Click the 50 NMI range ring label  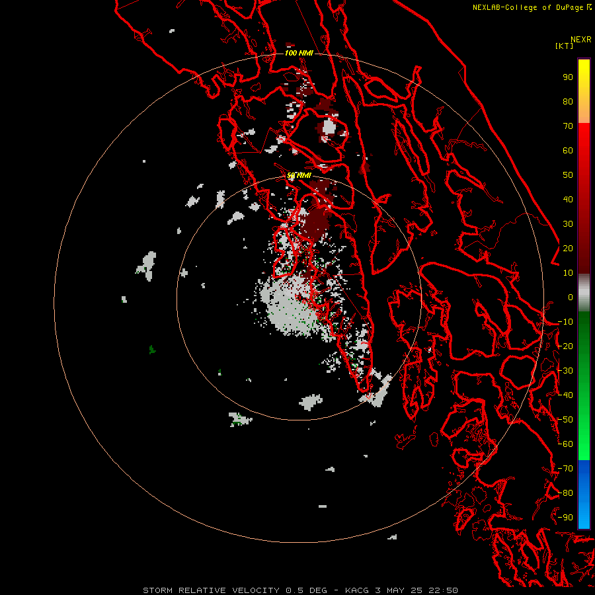click(x=299, y=175)
